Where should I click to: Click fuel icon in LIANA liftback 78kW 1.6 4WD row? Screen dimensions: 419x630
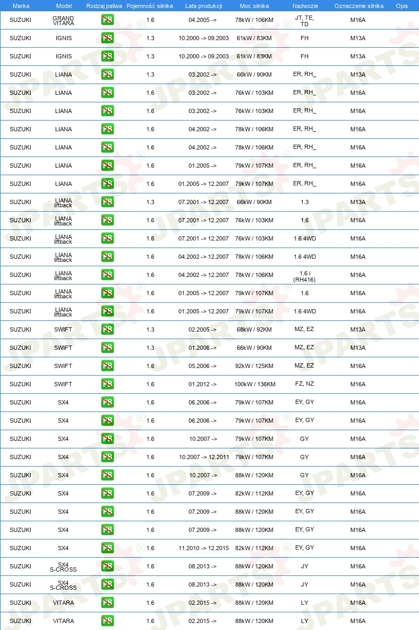[x=107, y=256]
